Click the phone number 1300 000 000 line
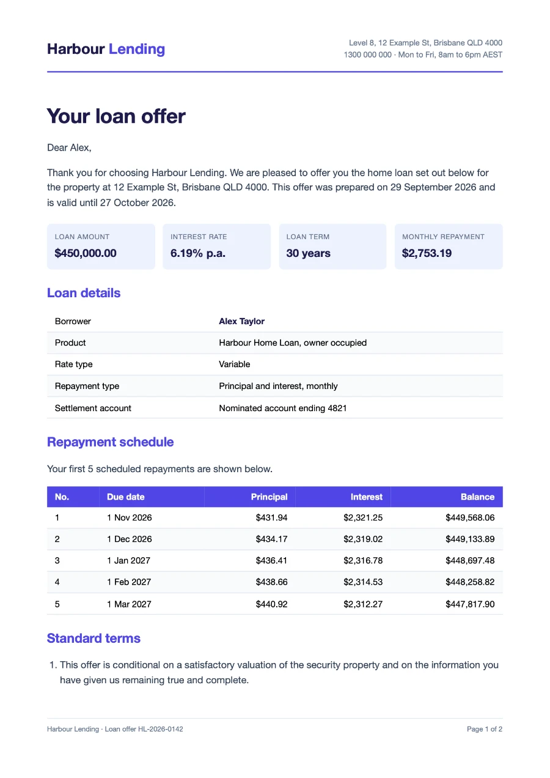 [x=423, y=54]
